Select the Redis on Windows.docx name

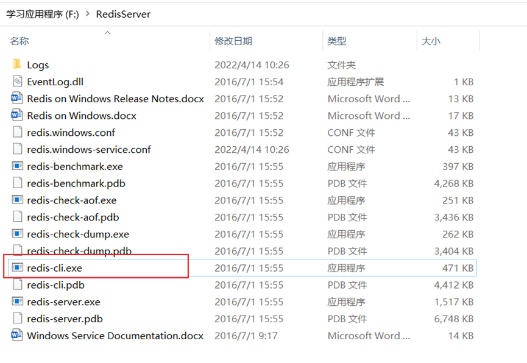click(x=82, y=116)
